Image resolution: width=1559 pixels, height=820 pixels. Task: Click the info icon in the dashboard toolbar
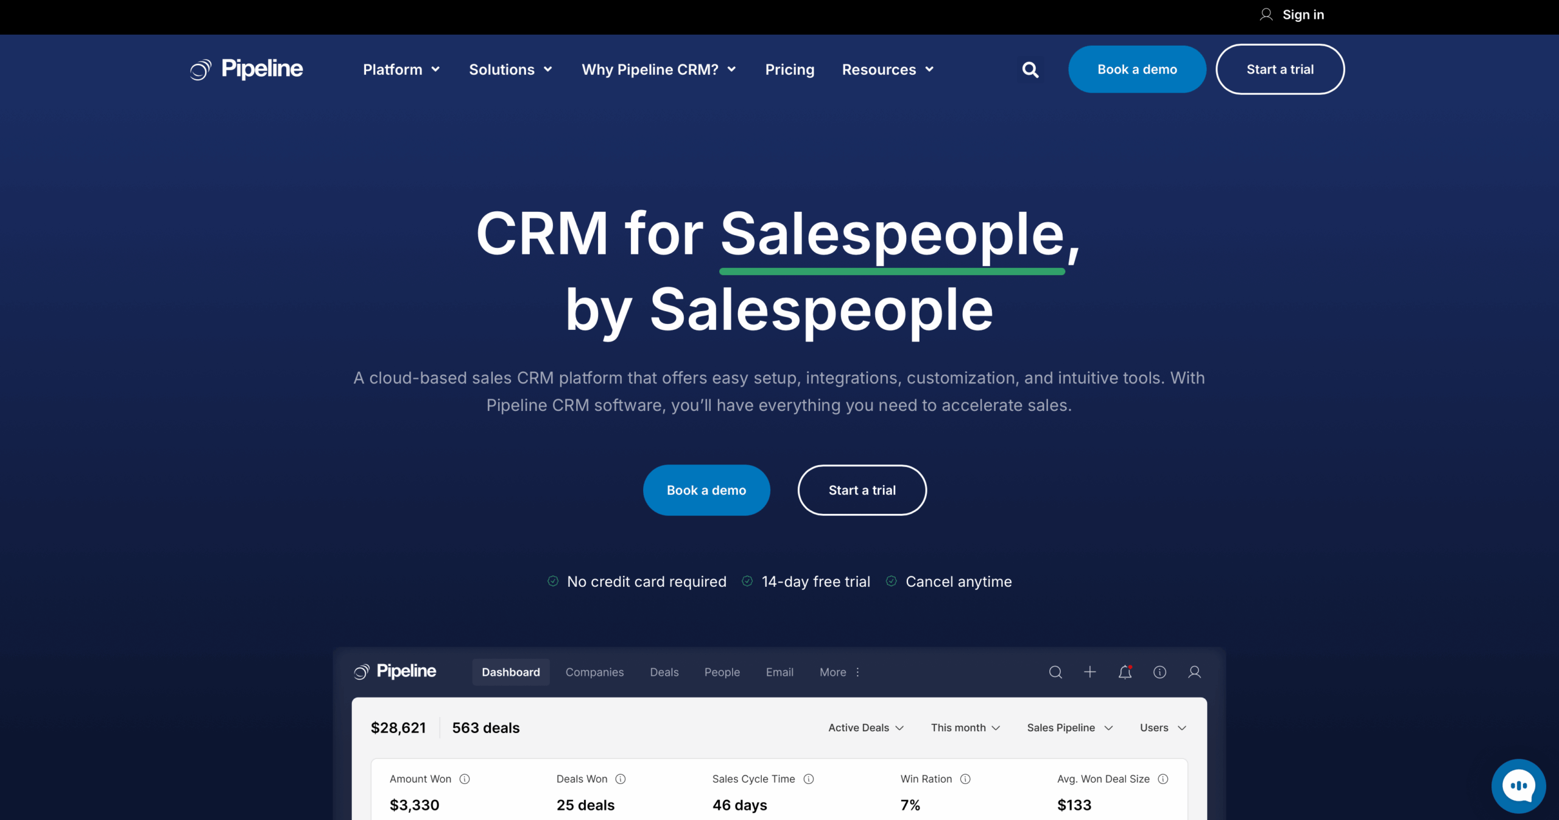(1160, 672)
